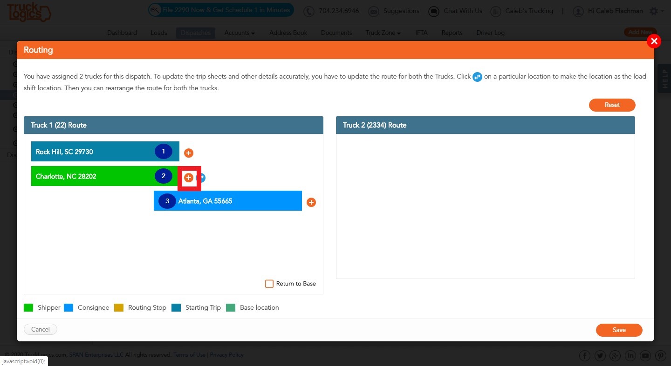The width and height of the screenshot is (671, 366).
Task: Open the Dispatches menu
Action: click(196, 33)
